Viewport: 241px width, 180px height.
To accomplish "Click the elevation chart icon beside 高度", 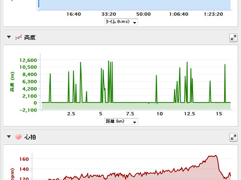I will coord(18,37).
